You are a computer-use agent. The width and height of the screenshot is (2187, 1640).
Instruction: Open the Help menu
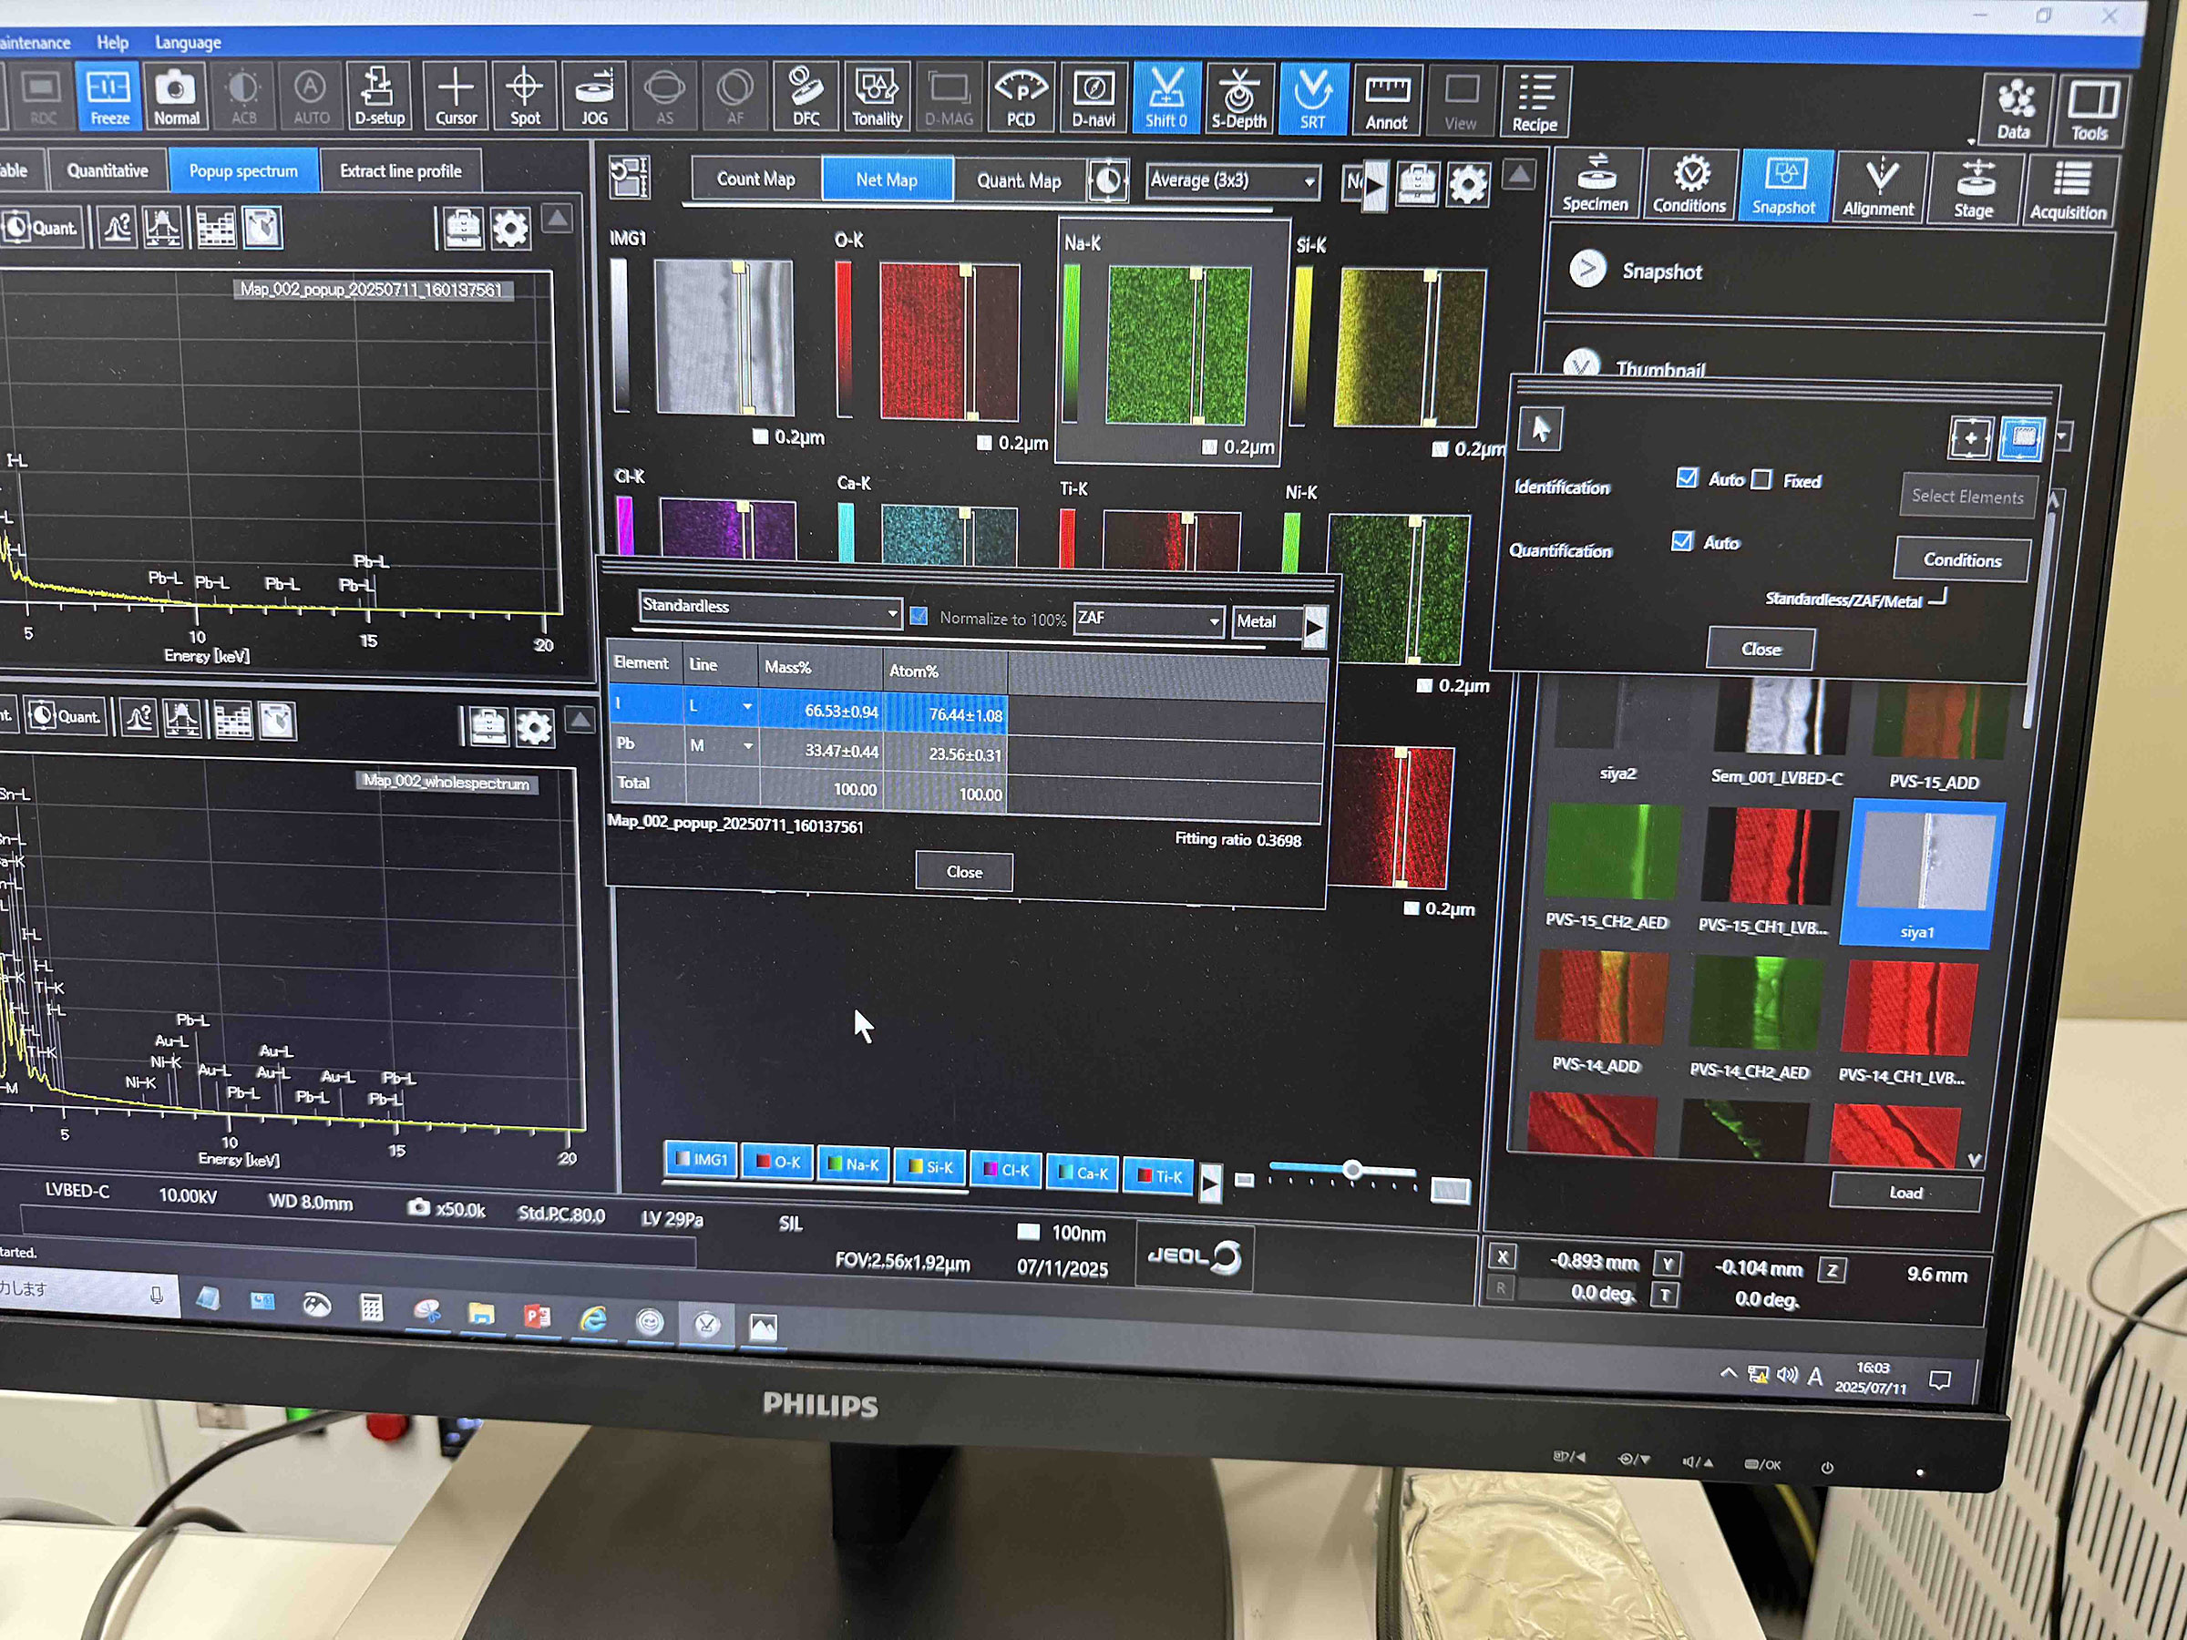(113, 43)
